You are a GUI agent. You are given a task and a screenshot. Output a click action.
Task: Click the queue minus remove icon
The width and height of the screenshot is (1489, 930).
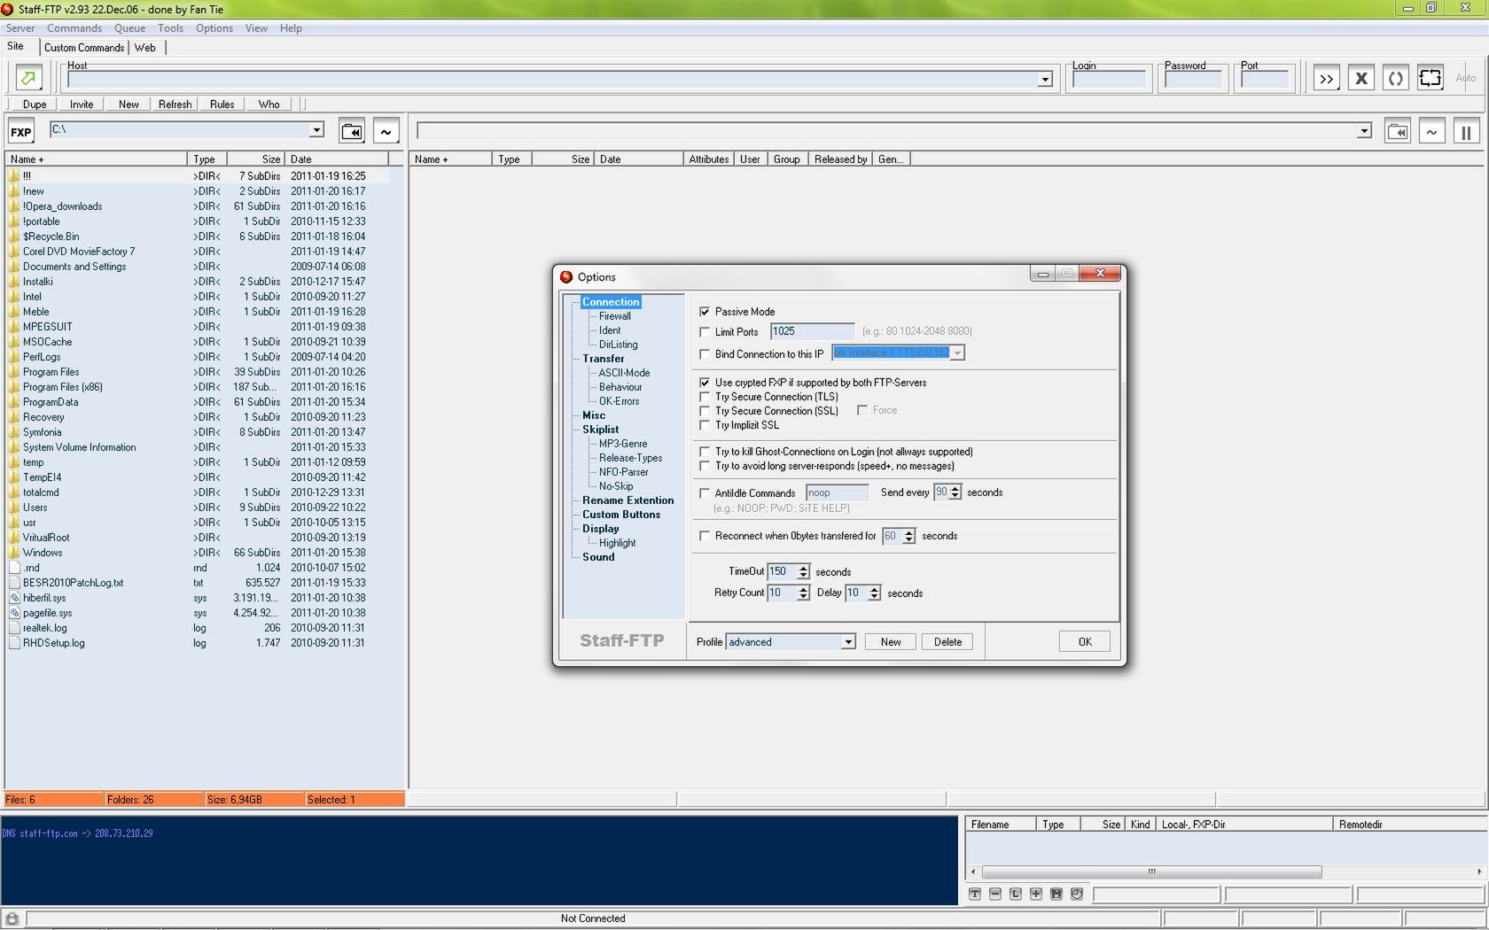[x=995, y=895]
